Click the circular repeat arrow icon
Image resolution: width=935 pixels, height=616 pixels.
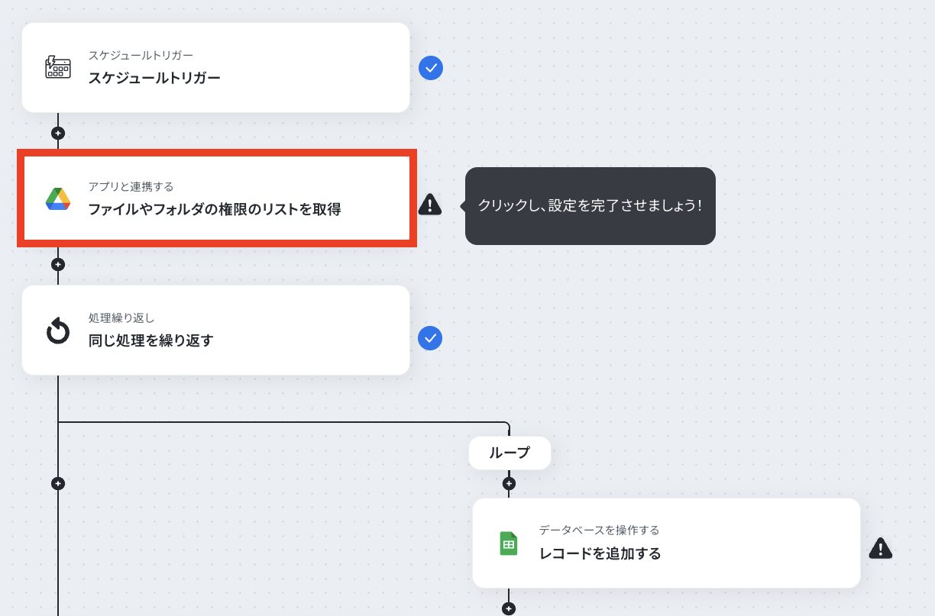pyautogui.click(x=58, y=331)
